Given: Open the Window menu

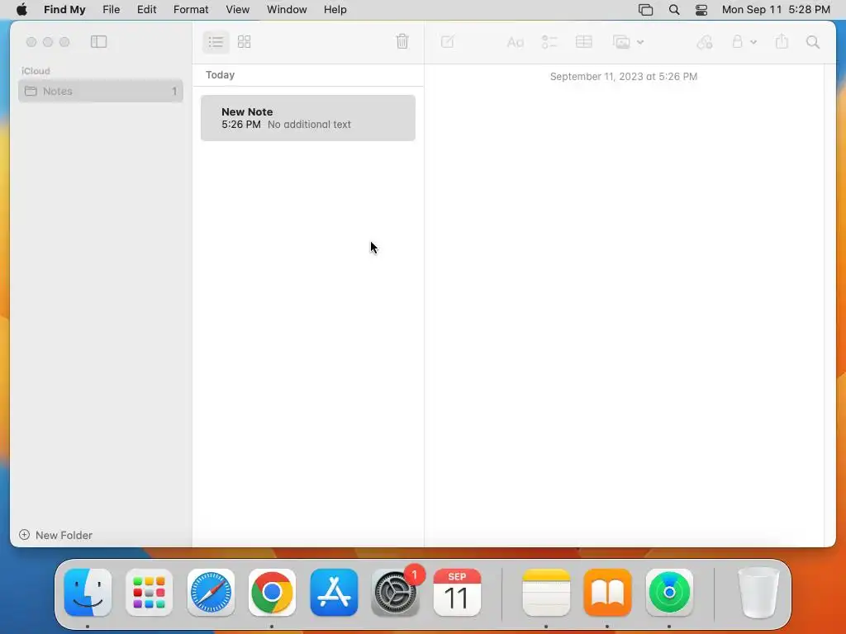Looking at the screenshot, I should coord(287,10).
